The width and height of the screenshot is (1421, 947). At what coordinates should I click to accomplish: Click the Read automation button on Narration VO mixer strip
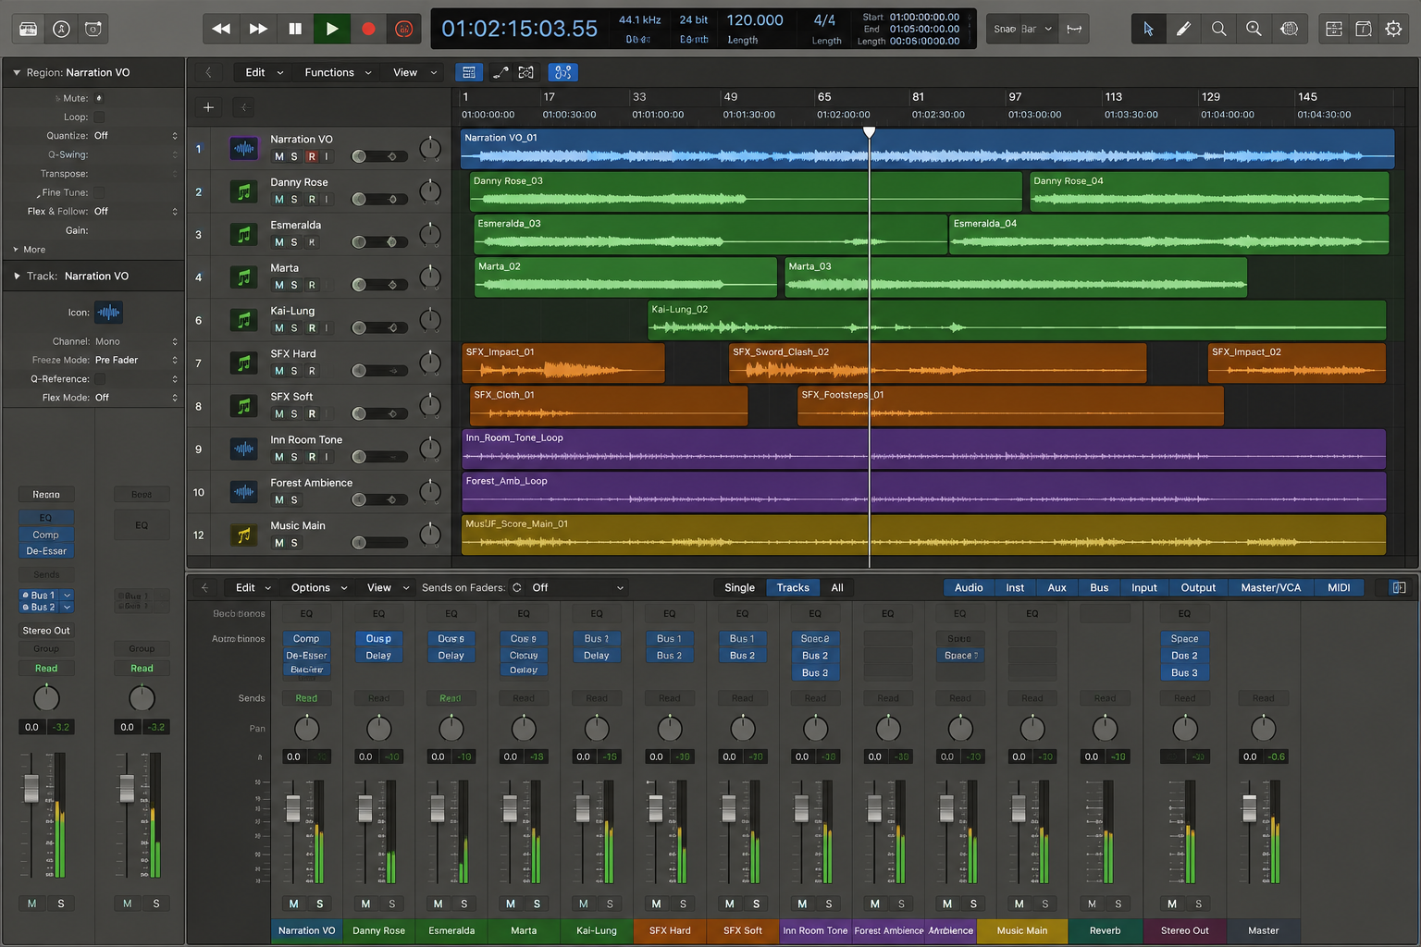coord(306,698)
